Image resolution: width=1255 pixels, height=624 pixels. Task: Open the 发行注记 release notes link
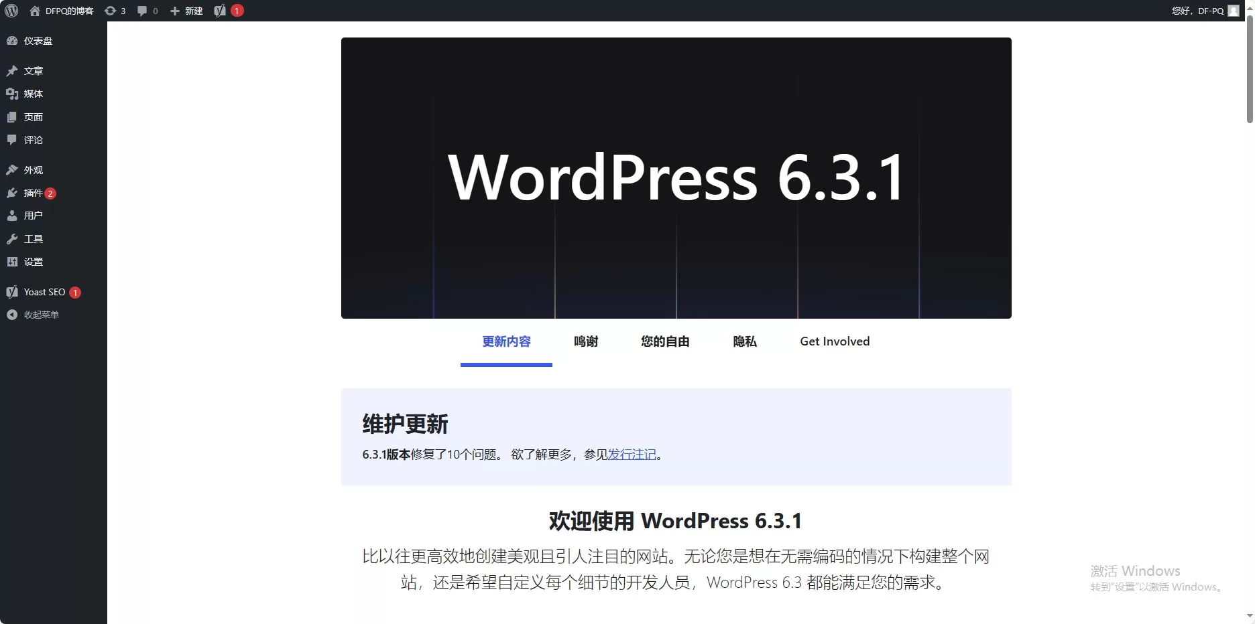pyautogui.click(x=632, y=455)
